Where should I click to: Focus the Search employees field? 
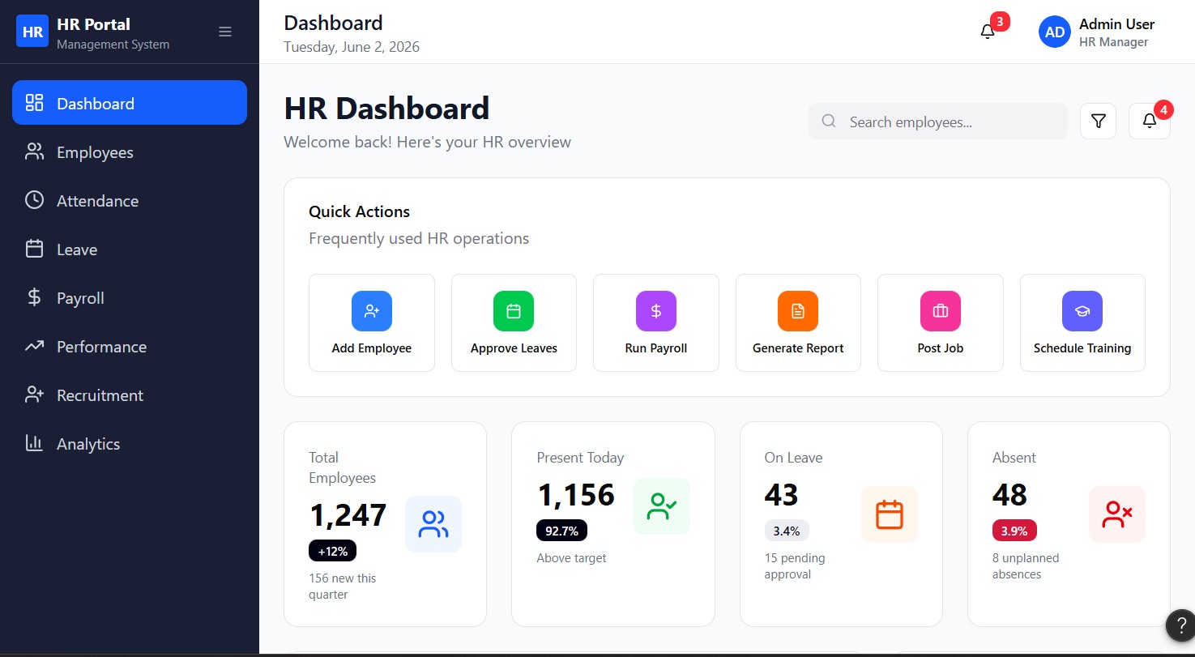(937, 122)
